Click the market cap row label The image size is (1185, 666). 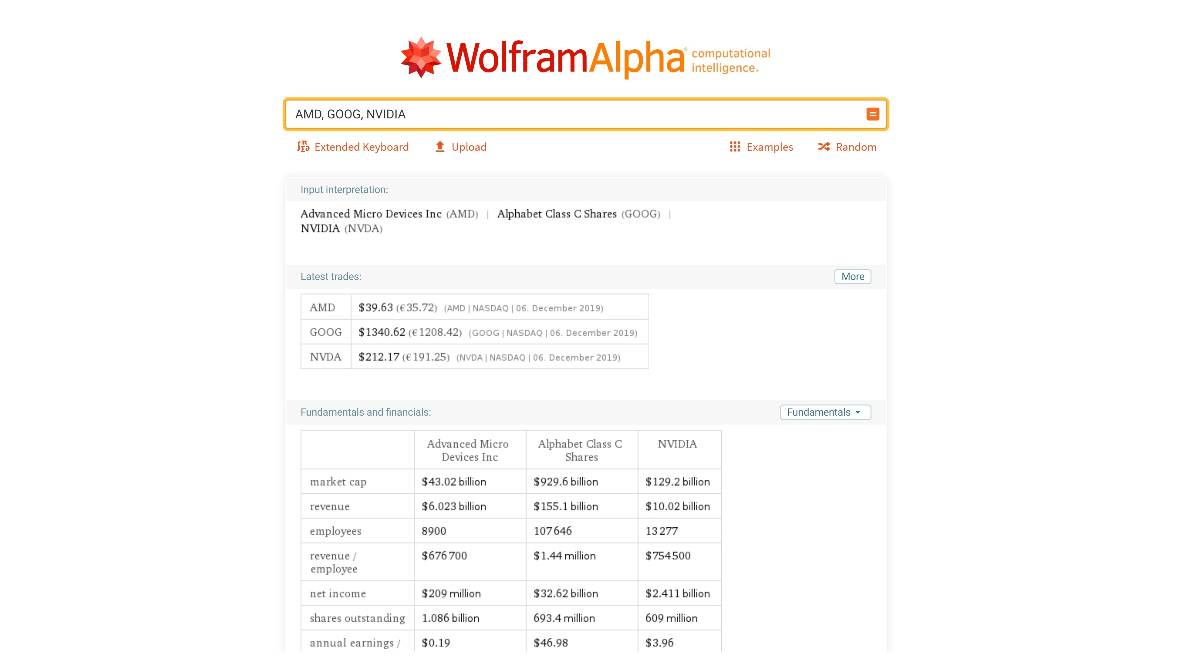point(338,481)
